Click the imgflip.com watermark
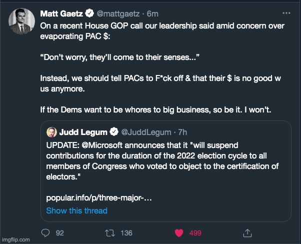Screen dimensions: 301x244 click(16, 240)
